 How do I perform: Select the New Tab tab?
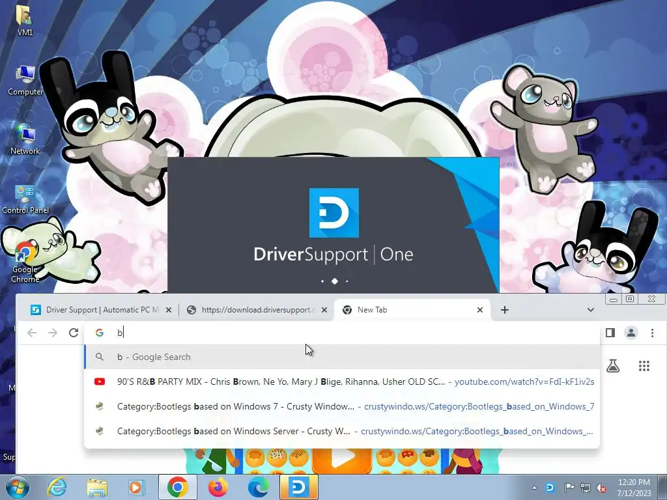(x=412, y=310)
